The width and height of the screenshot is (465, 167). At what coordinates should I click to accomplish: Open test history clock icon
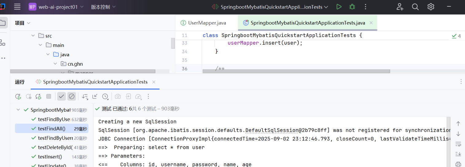coord(105,97)
